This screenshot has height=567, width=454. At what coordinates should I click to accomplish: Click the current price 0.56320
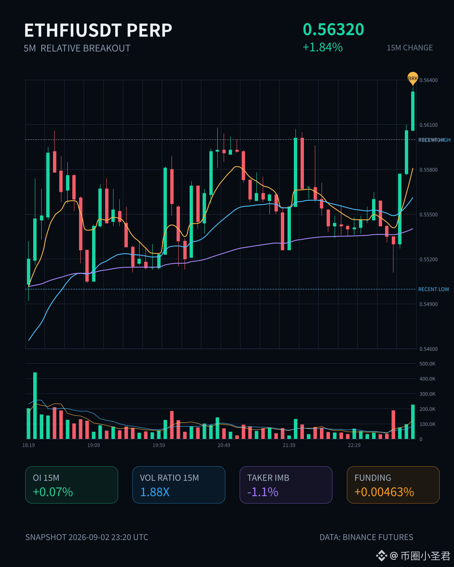point(333,29)
